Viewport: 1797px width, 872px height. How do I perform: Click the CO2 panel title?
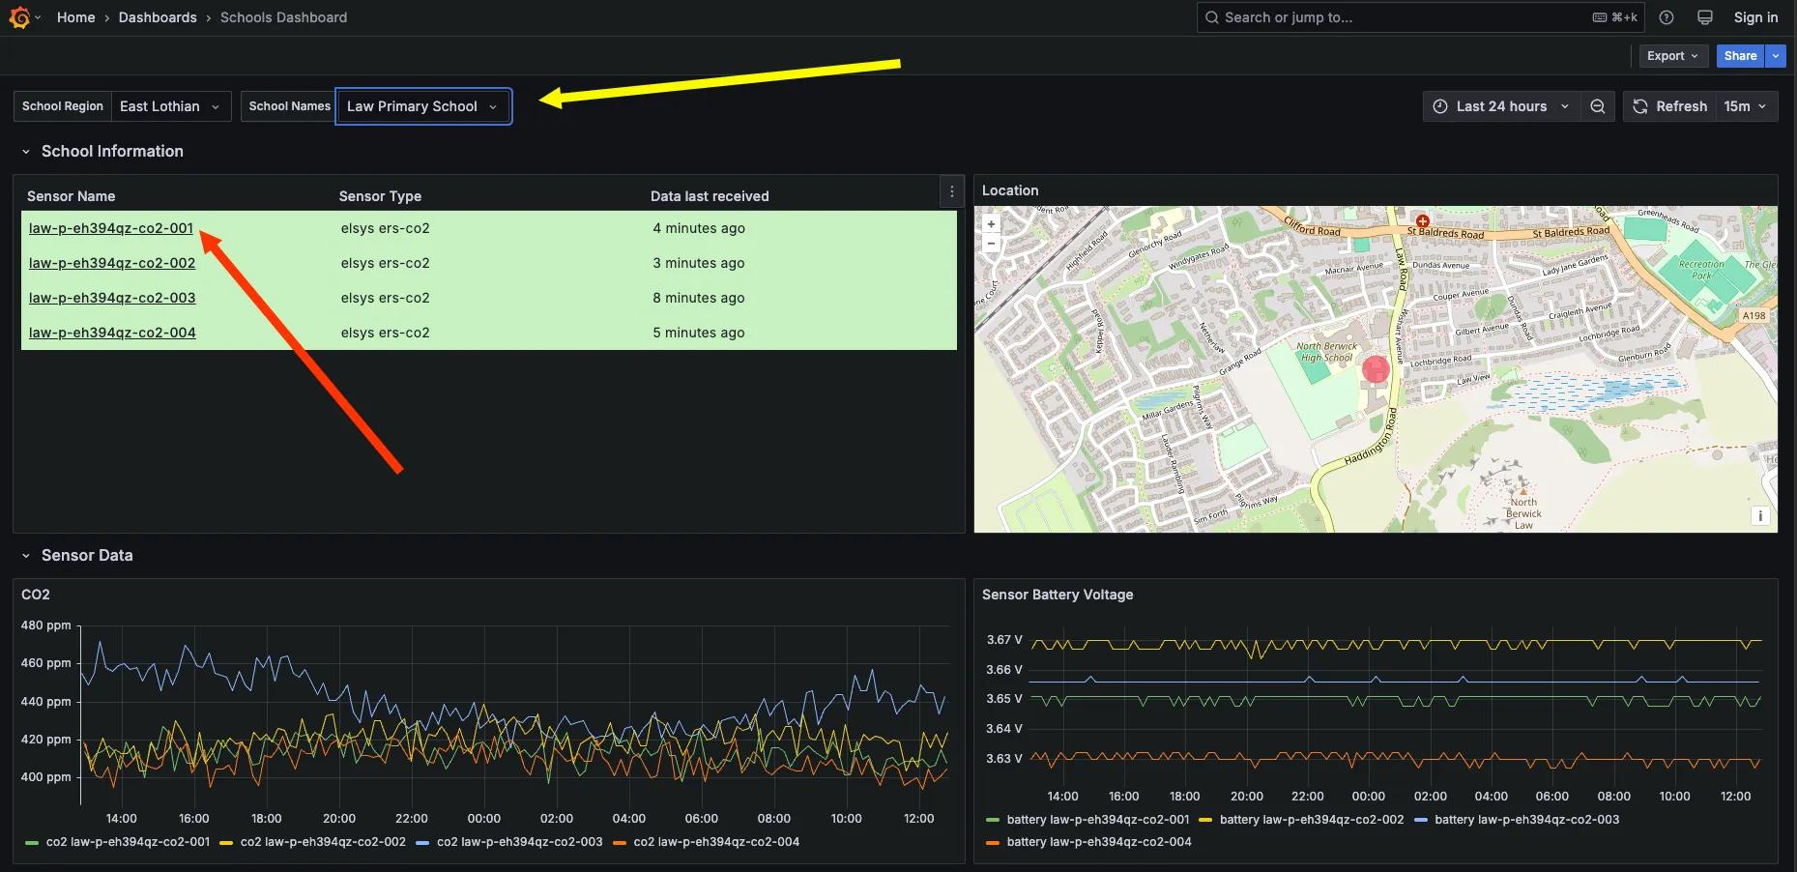pos(36,595)
